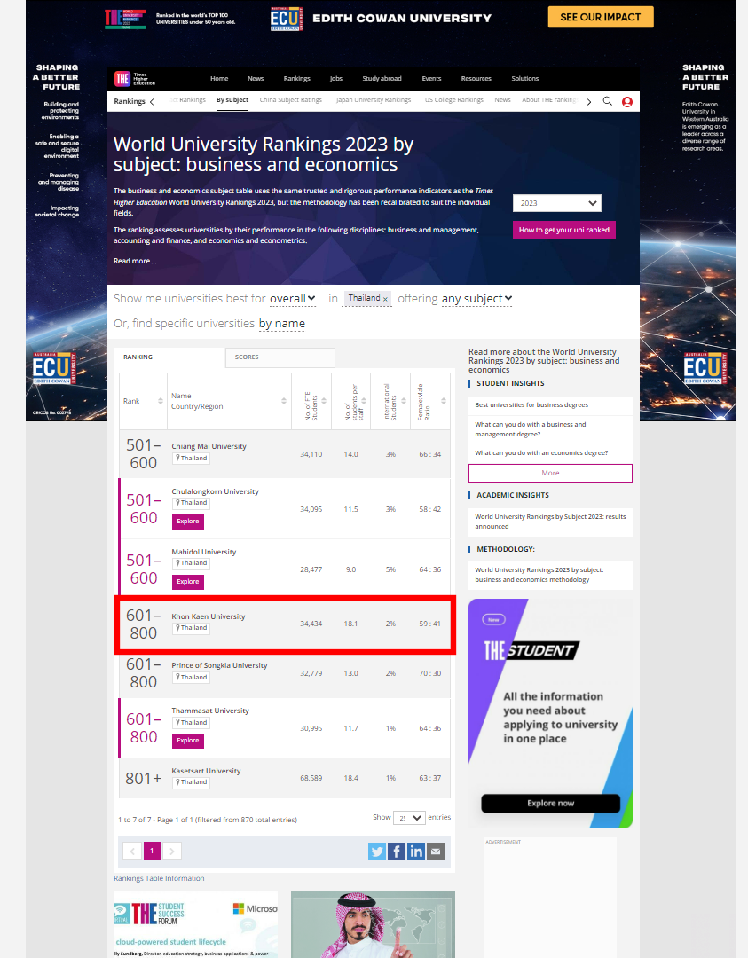This screenshot has height=958, width=748.
Task: Open the user account icon
Action: point(627,102)
